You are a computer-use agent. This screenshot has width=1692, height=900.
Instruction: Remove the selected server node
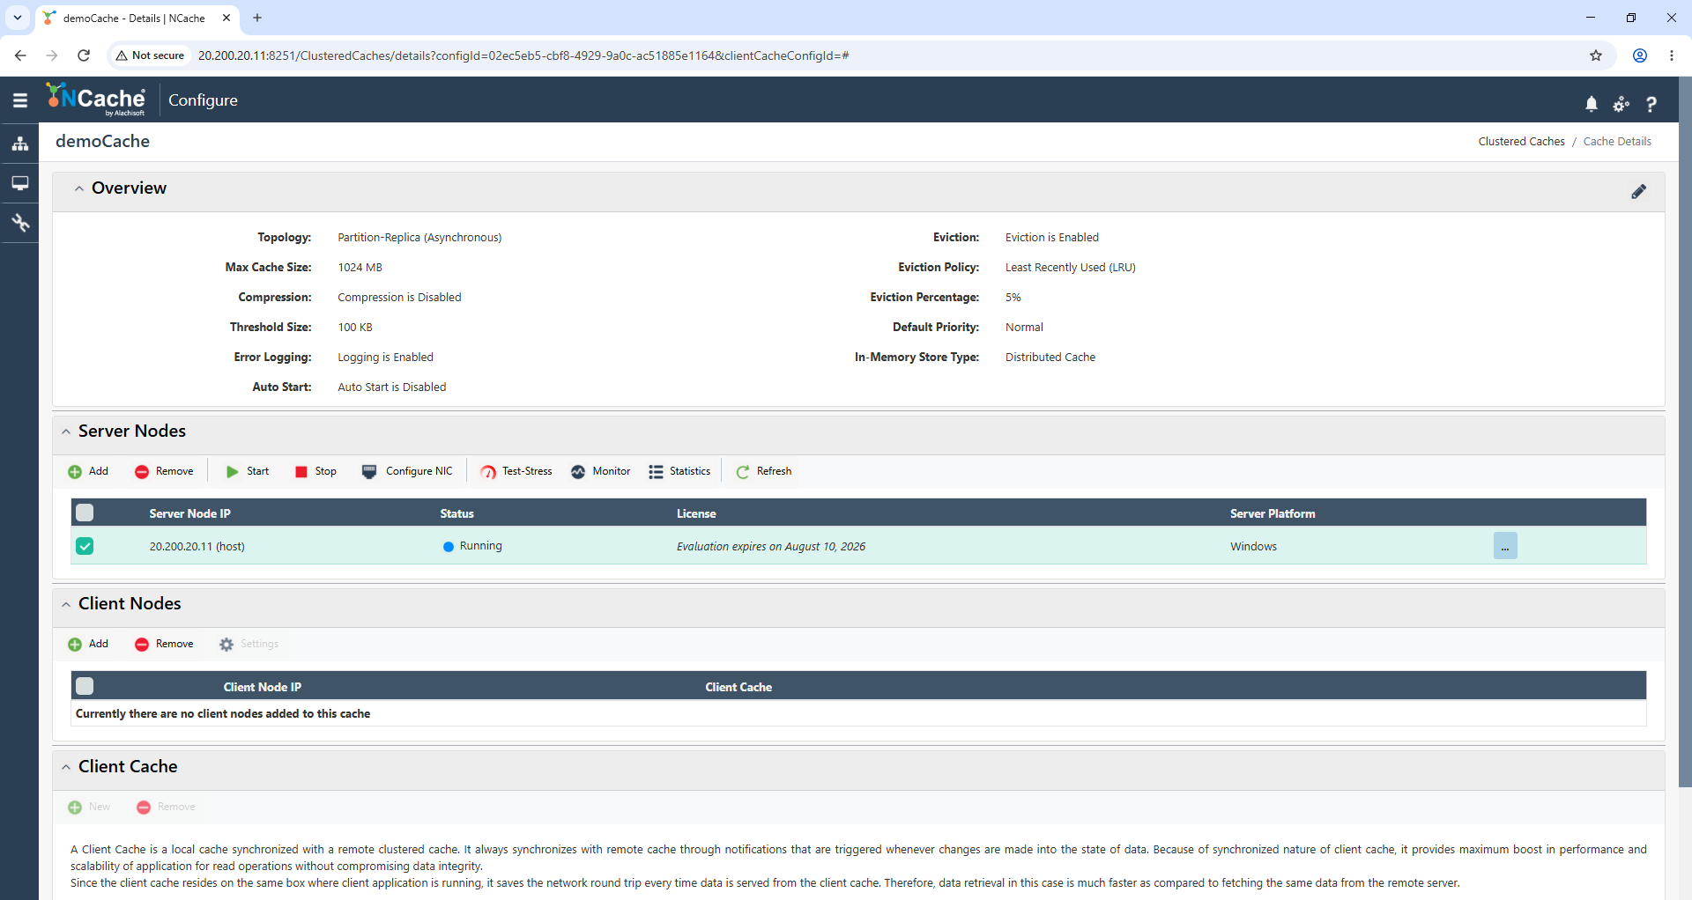pos(164,471)
